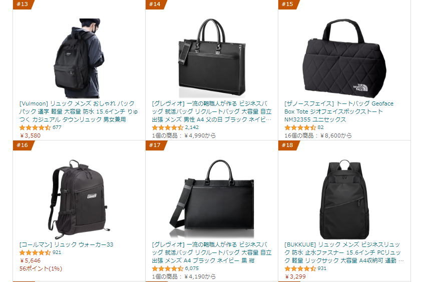Open the 1個の商品 ¥4,190から offer link
425x282 pixels.
(x=184, y=276)
